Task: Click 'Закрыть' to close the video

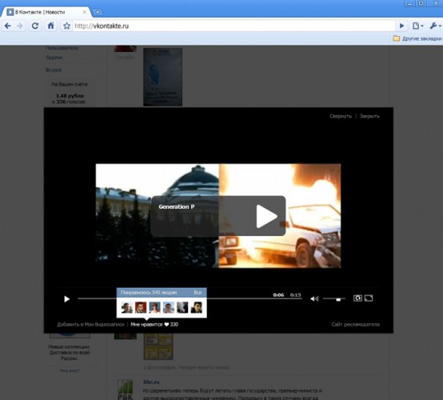Action: [x=369, y=116]
